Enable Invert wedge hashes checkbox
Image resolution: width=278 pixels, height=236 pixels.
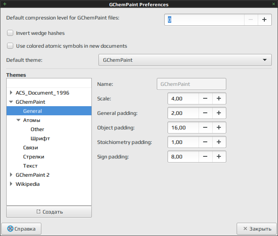pyautogui.click(x=10, y=33)
